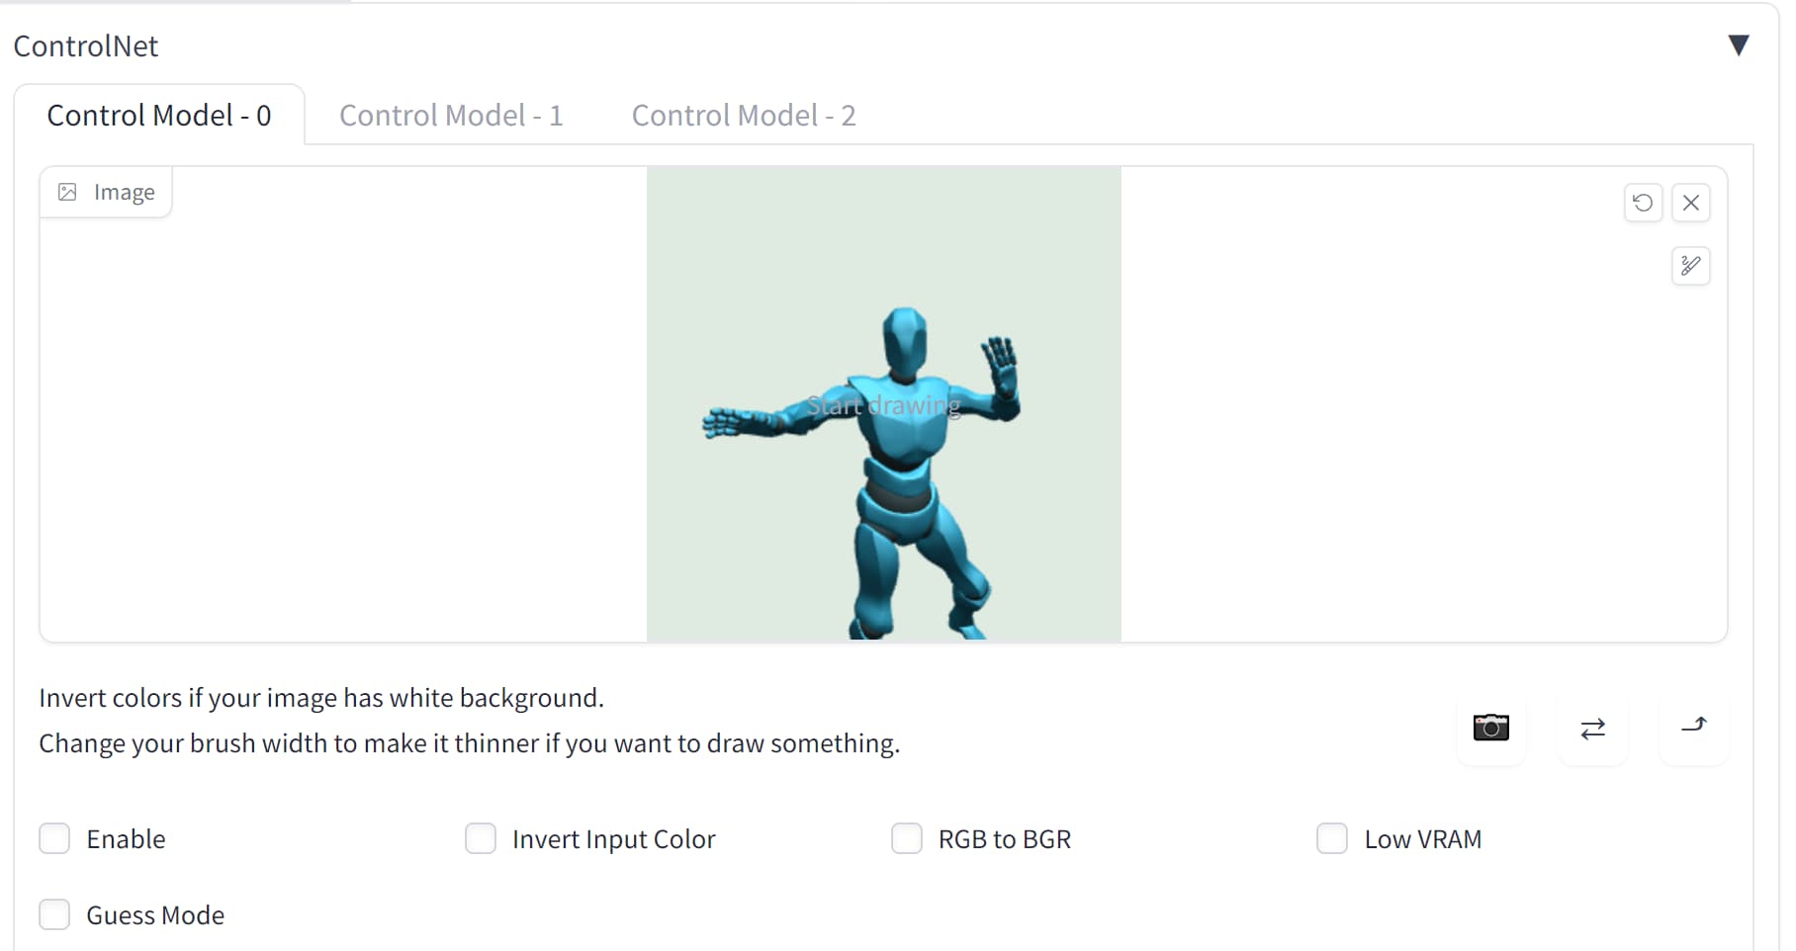Select the Control Model - 0 tab
This screenshot has width=1796, height=951.
click(159, 116)
